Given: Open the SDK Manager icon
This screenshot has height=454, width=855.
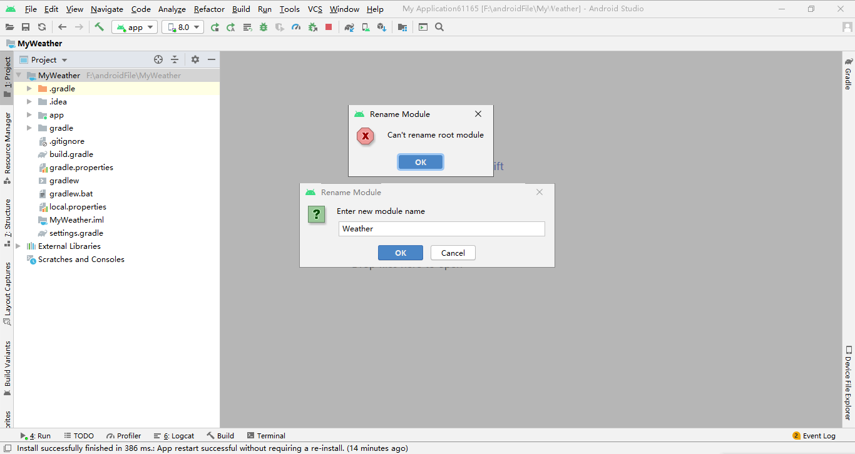Looking at the screenshot, I should [x=382, y=27].
